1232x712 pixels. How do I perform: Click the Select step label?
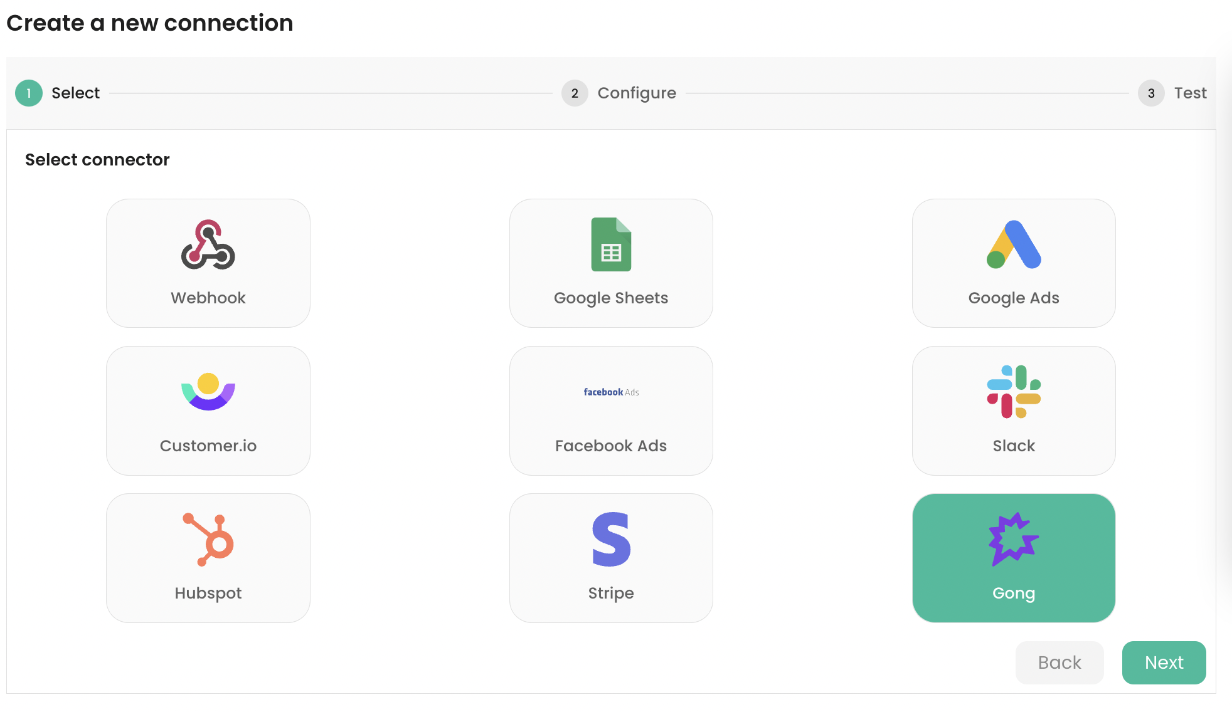point(75,93)
